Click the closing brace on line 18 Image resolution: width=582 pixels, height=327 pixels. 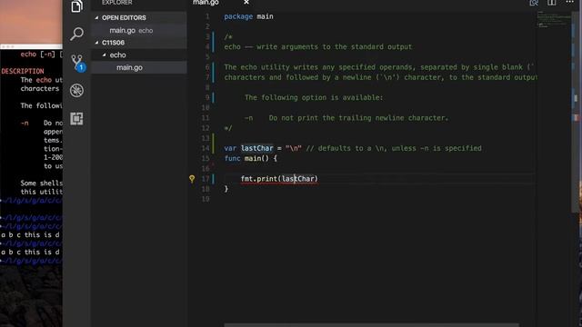point(226,189)
